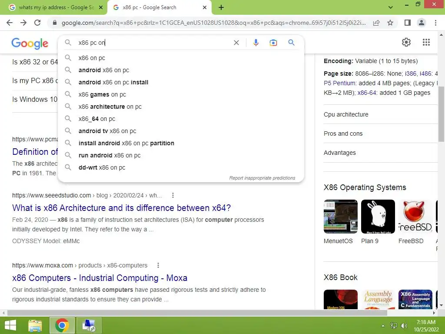
Task: Bookmark this page with star icon
Action: tap(390, 23)
